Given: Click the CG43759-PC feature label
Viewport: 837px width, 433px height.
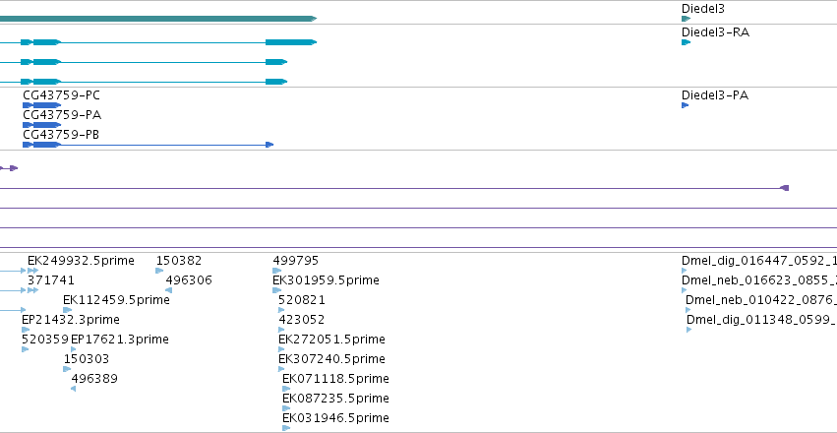Looking at the screenshot, I should (61, 95).
